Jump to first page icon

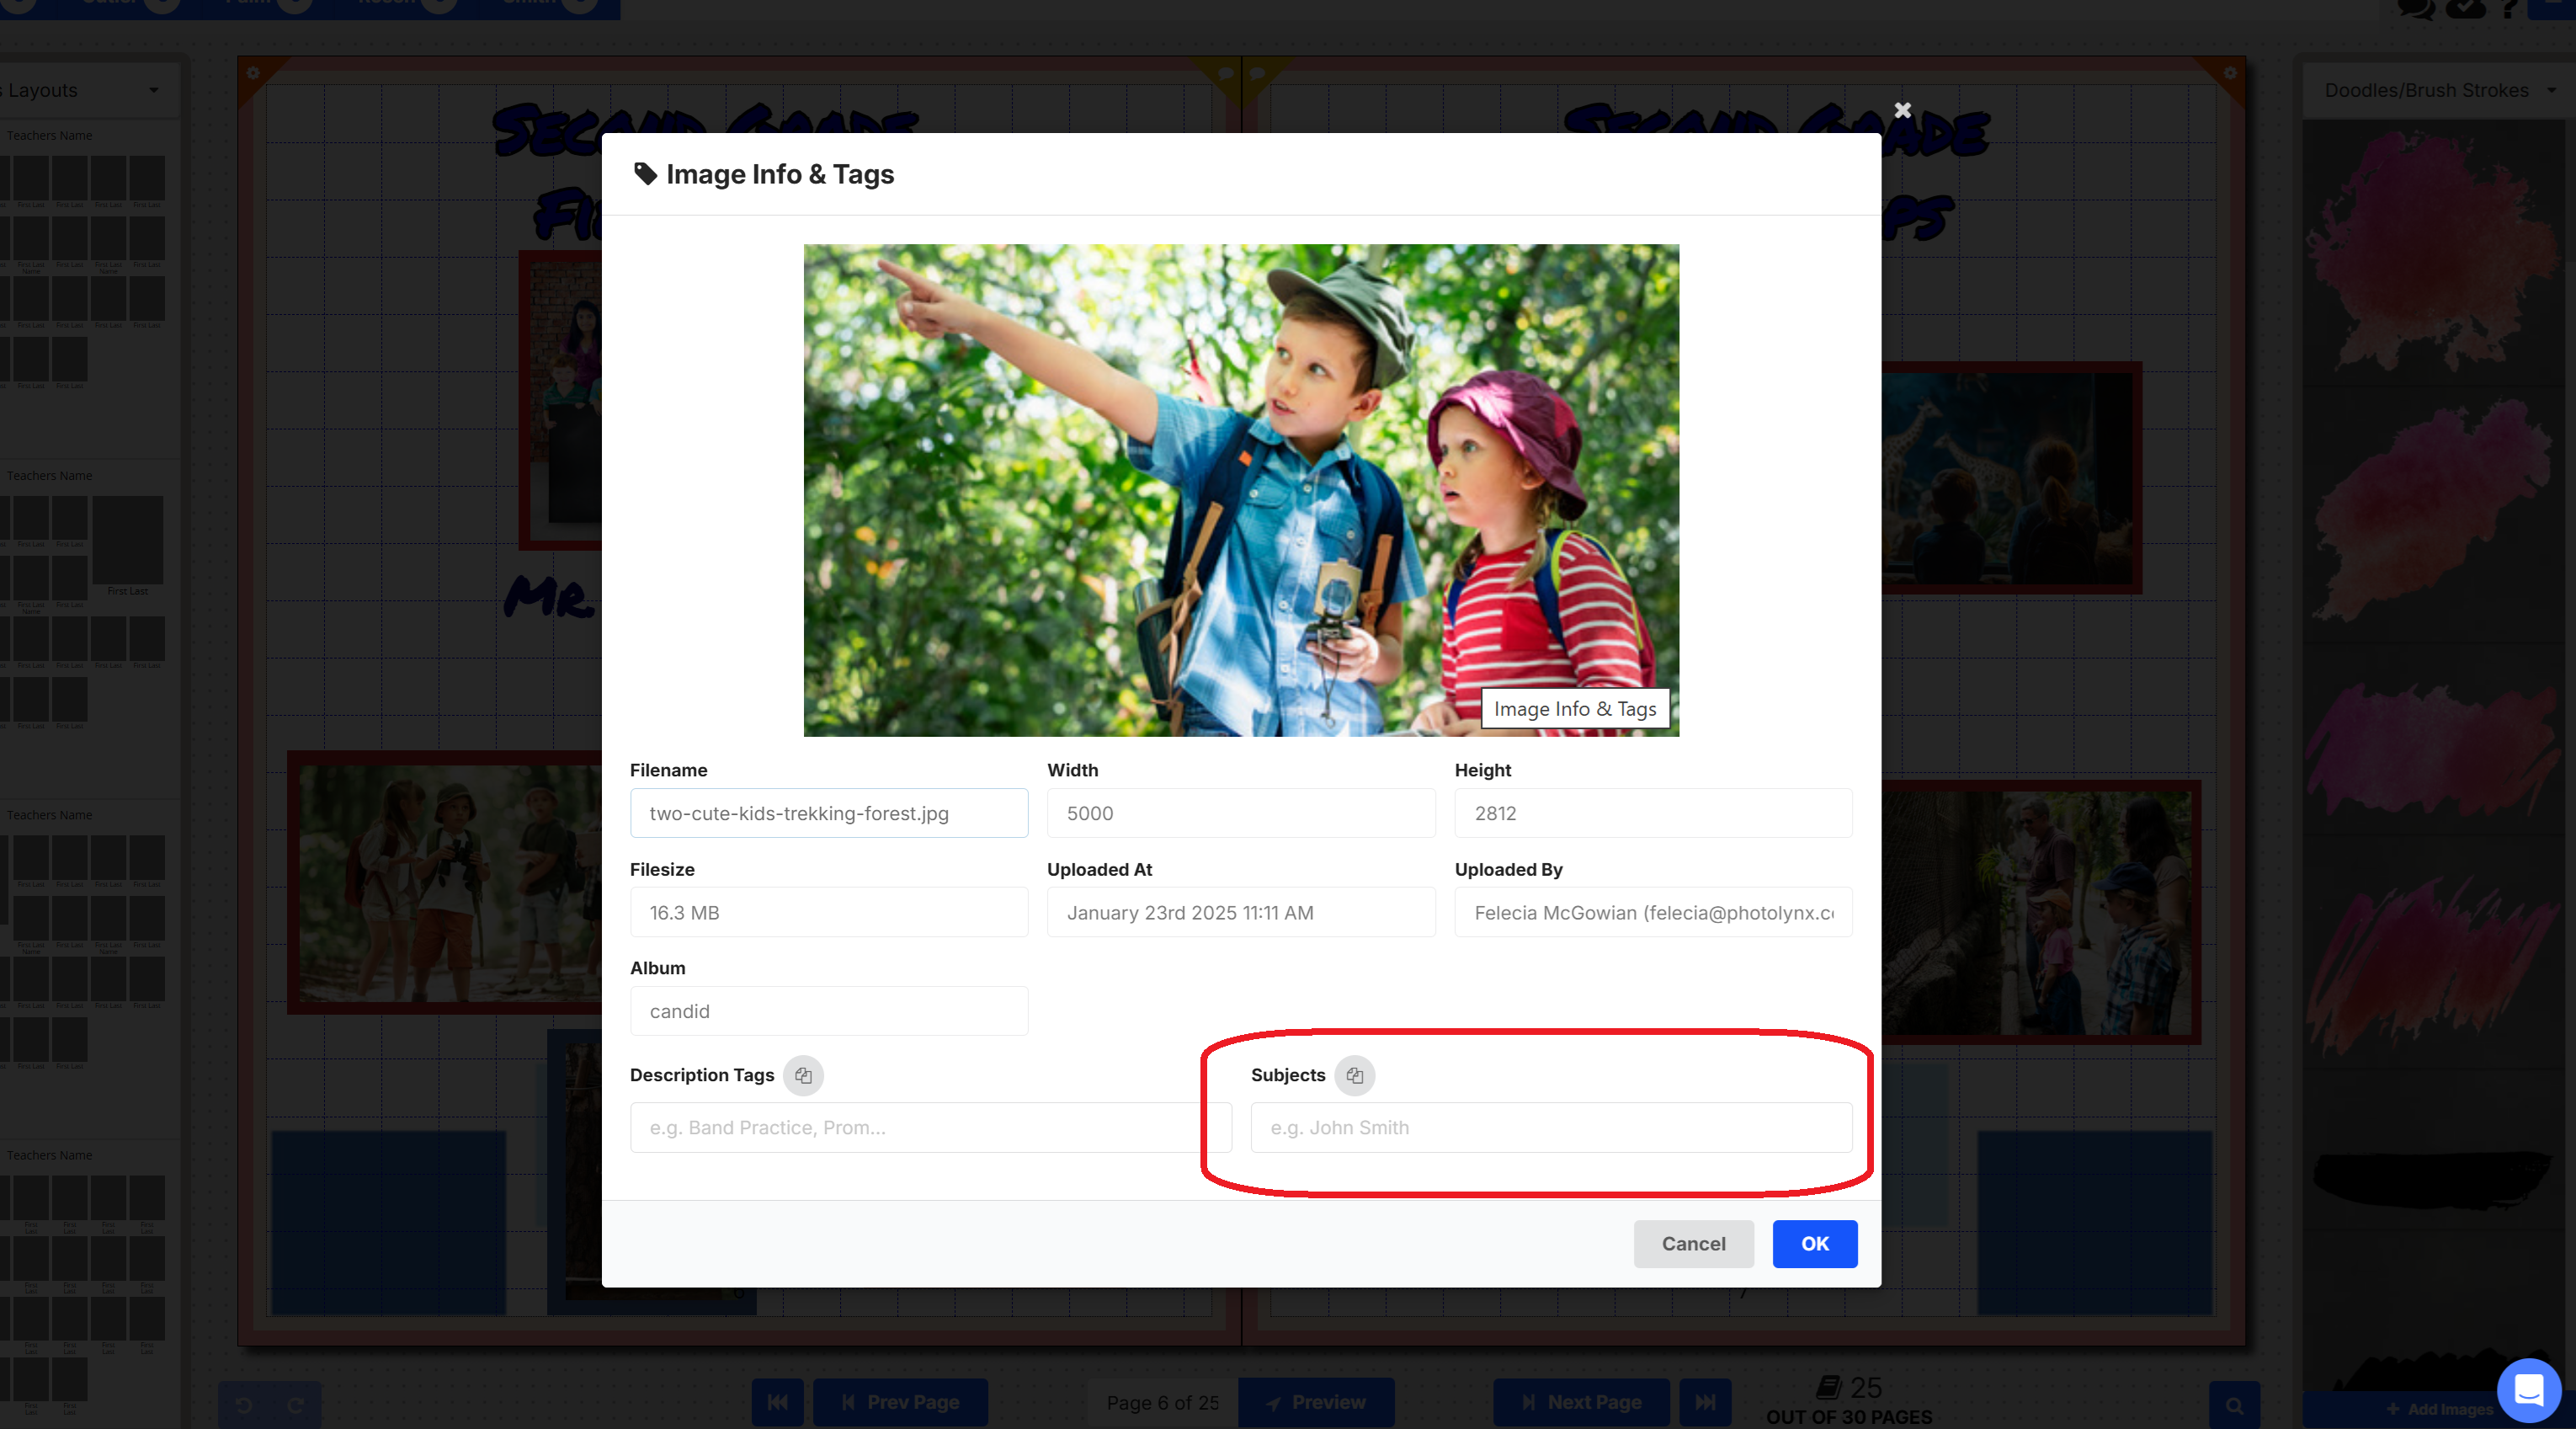click(777, 1402)
